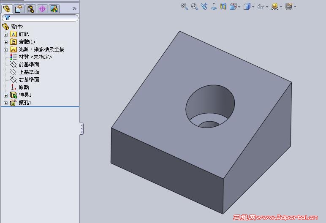Switch to the DimXpertManager tab

click(42, 9)
